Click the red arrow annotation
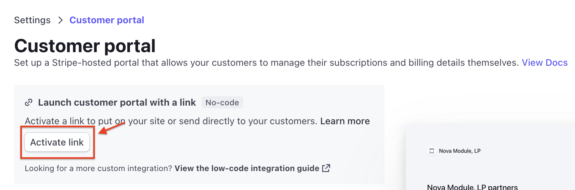The height and width of the screenshot is (190, 575). 111,128
